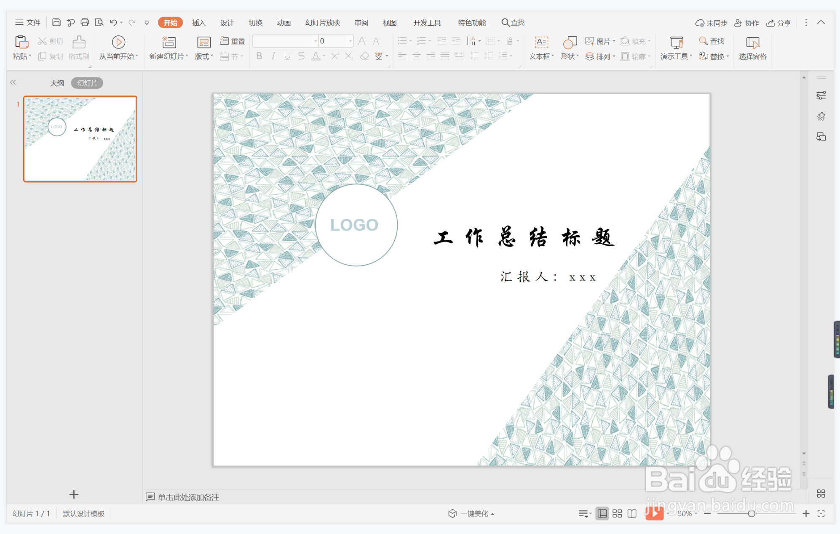The width and height of the screenshot is (840, 534).
Task: Open the font size dropdown
Action: click(350, 41)
